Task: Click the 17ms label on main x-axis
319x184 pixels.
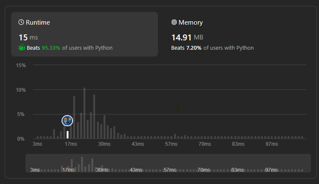Action: 71,144
